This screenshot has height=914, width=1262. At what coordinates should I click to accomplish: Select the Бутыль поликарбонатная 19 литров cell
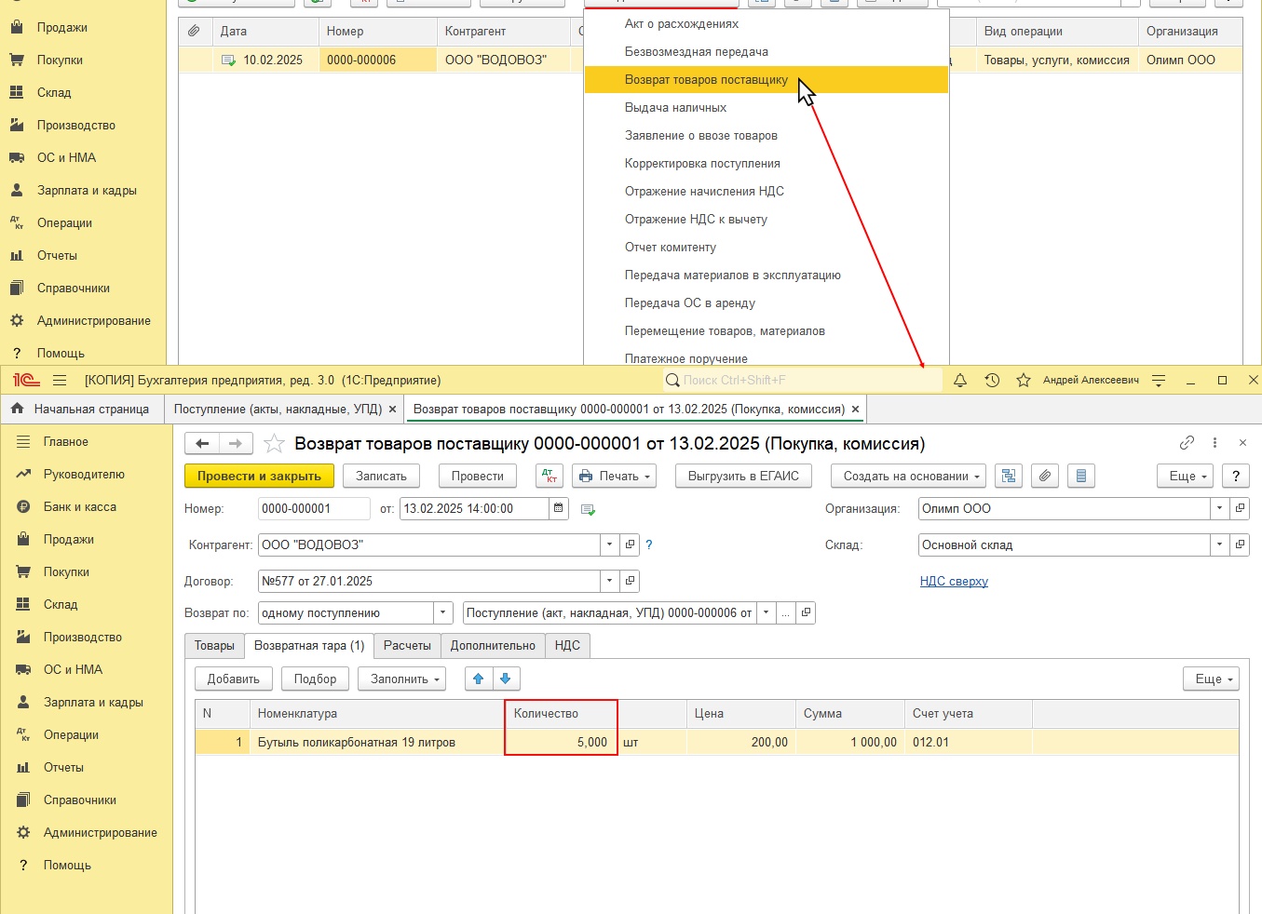tap(376, 742)
